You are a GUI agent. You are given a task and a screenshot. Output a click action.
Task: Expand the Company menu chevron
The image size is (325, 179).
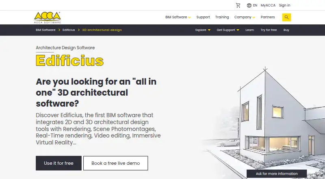[x=253, y=17]
